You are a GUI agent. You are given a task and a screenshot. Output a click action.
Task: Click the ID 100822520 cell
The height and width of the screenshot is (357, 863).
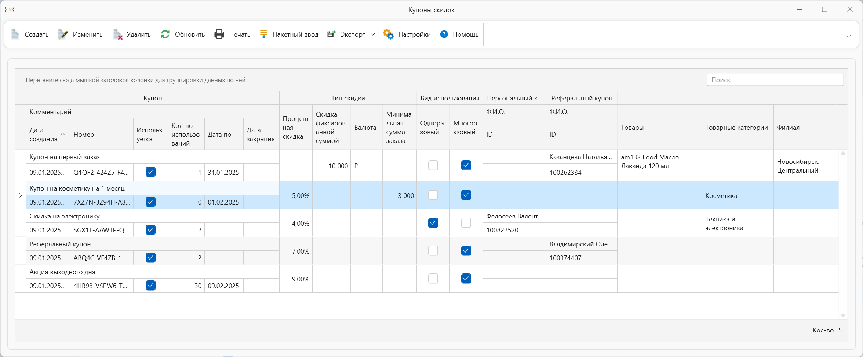coord(514,230)
